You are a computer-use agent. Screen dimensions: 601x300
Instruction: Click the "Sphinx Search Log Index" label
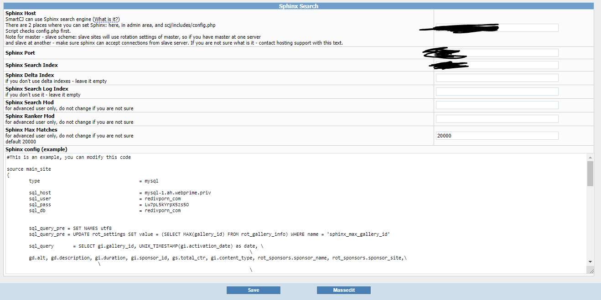(37, 89)
